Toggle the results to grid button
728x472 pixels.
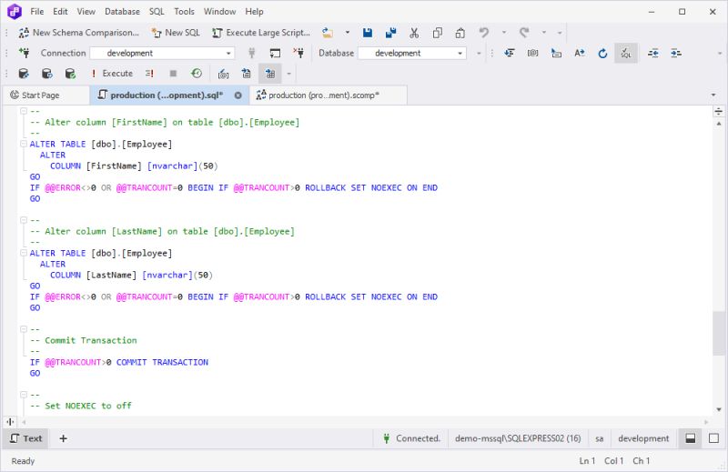(269, 74)
